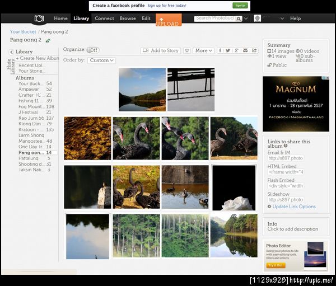The width and height of the screenshot is (336, 286).
Task: Click Update Link Options link
Action: (294, 207)
